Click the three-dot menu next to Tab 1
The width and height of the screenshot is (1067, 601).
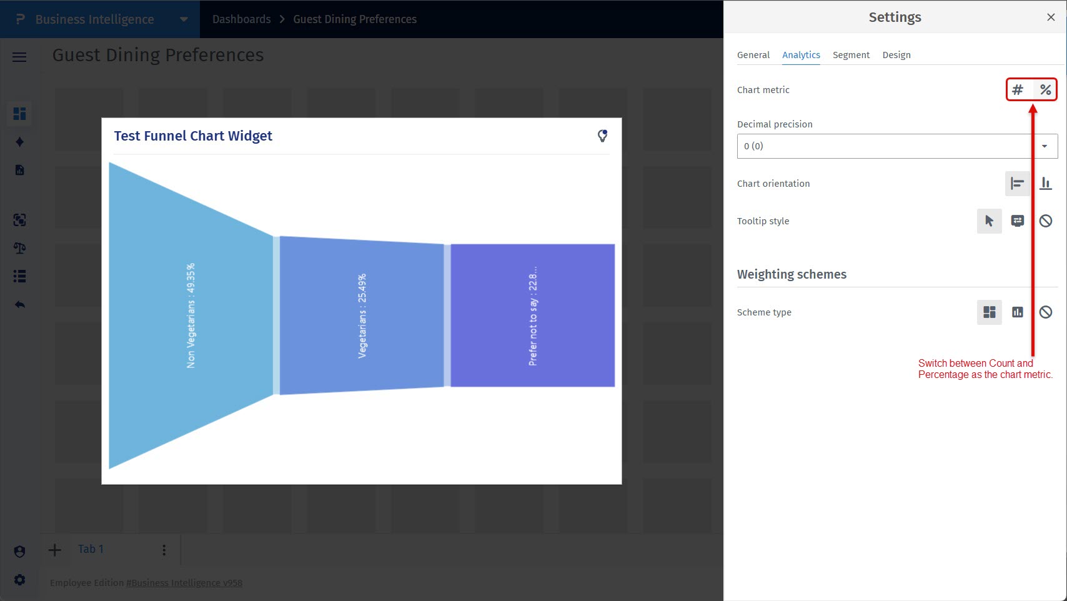(x=164, y=550)
